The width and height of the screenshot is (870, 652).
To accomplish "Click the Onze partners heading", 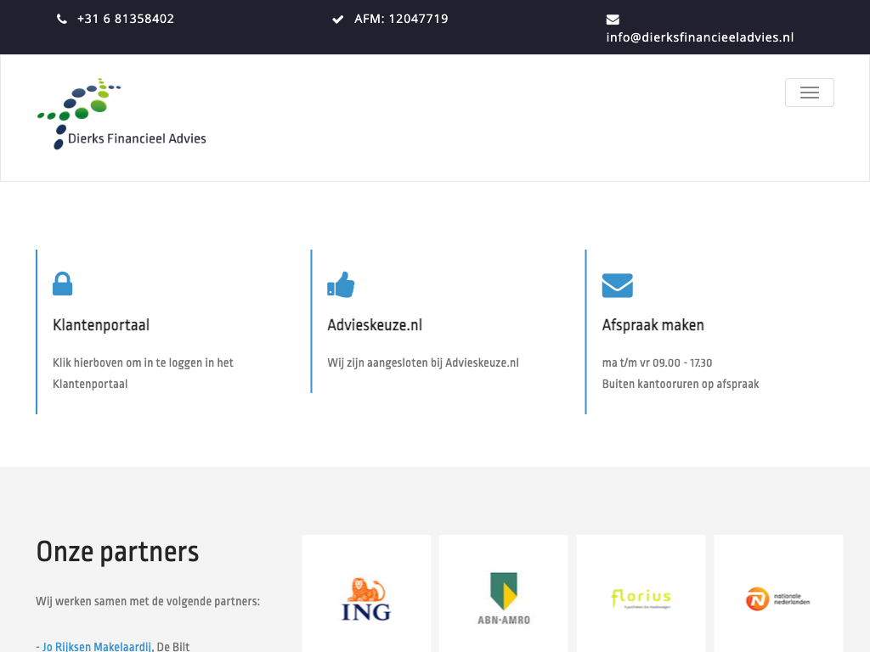I will [x=117, y=552].
